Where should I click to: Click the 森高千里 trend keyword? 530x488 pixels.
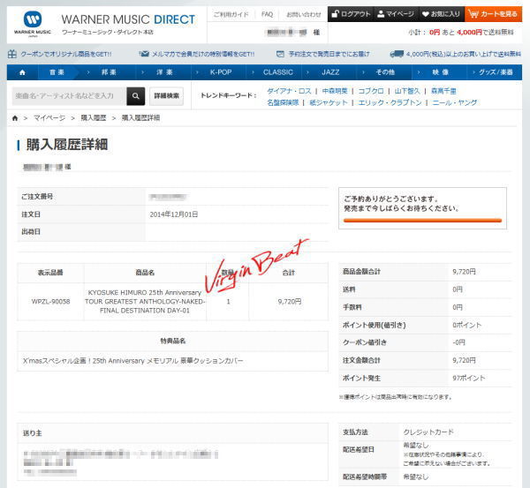click(x=443, y=91)
